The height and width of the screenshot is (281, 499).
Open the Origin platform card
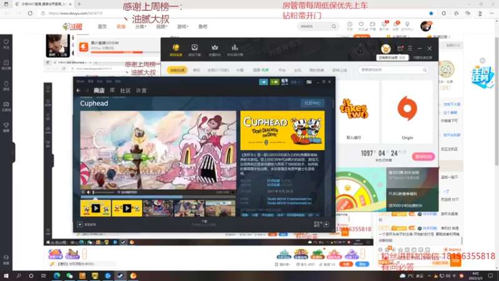coord(407,112)
